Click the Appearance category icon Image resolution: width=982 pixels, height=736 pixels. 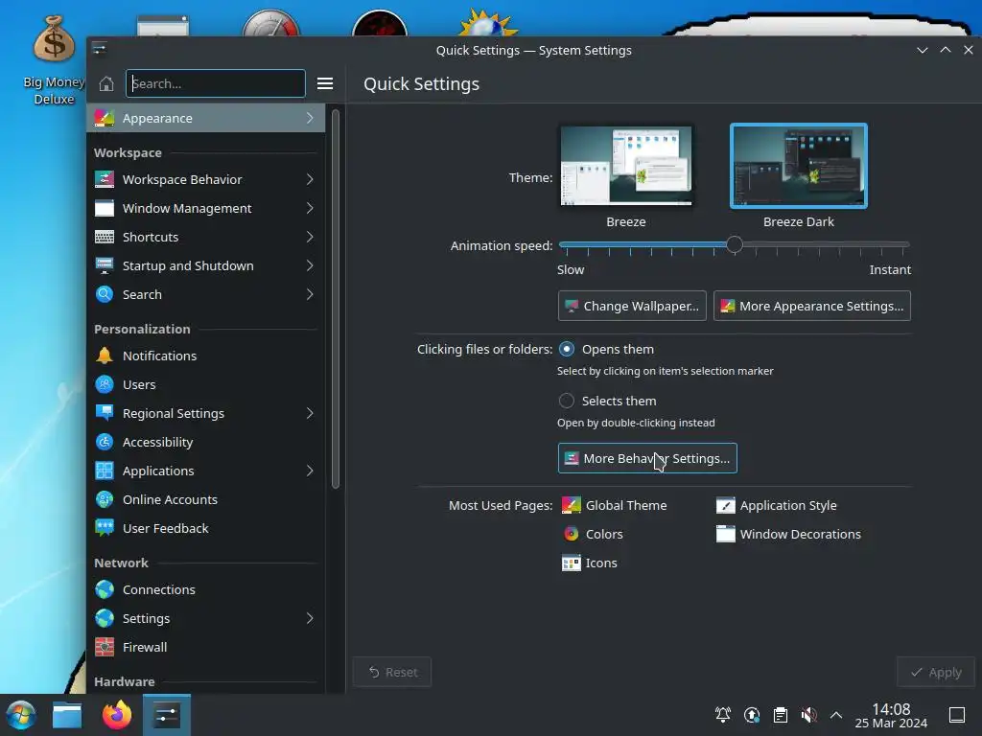click(104, 118)
